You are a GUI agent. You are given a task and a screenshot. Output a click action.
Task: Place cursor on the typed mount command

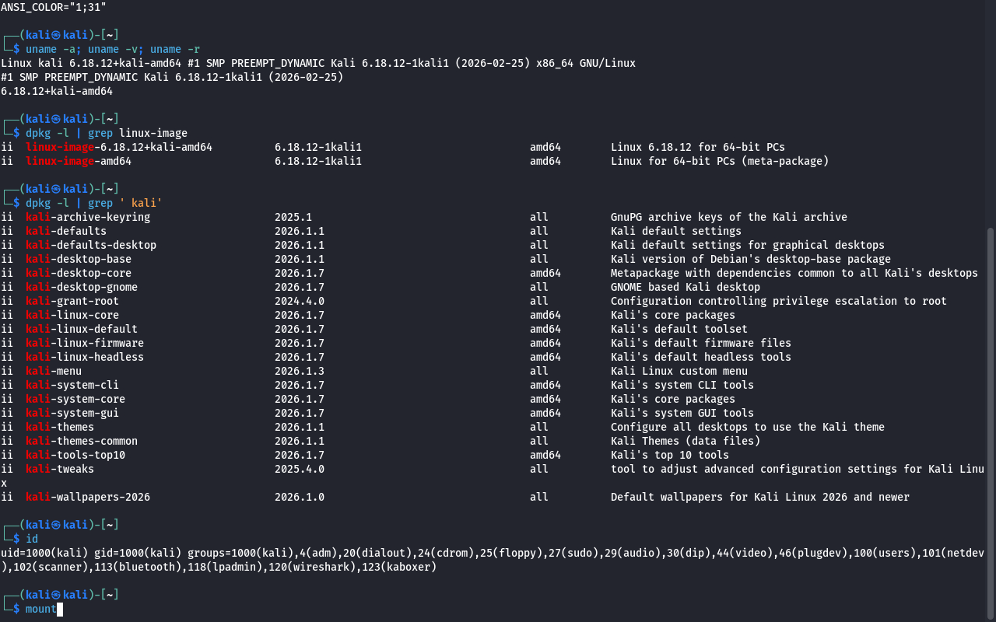click(x=40, y=609)
